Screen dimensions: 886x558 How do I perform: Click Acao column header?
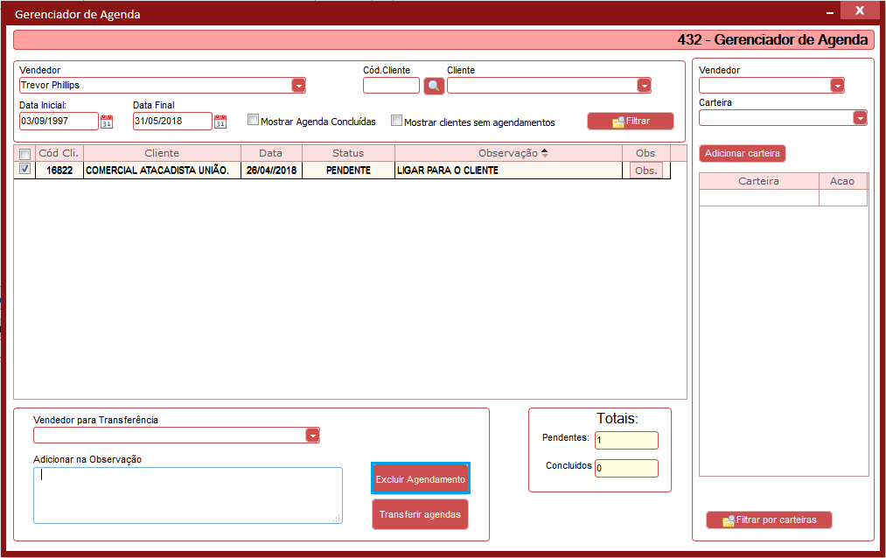click(842, 181)
